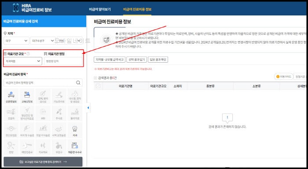Select the 물리치료 category icon
This screenshot has width=308, height=169.
pos(75,113)
